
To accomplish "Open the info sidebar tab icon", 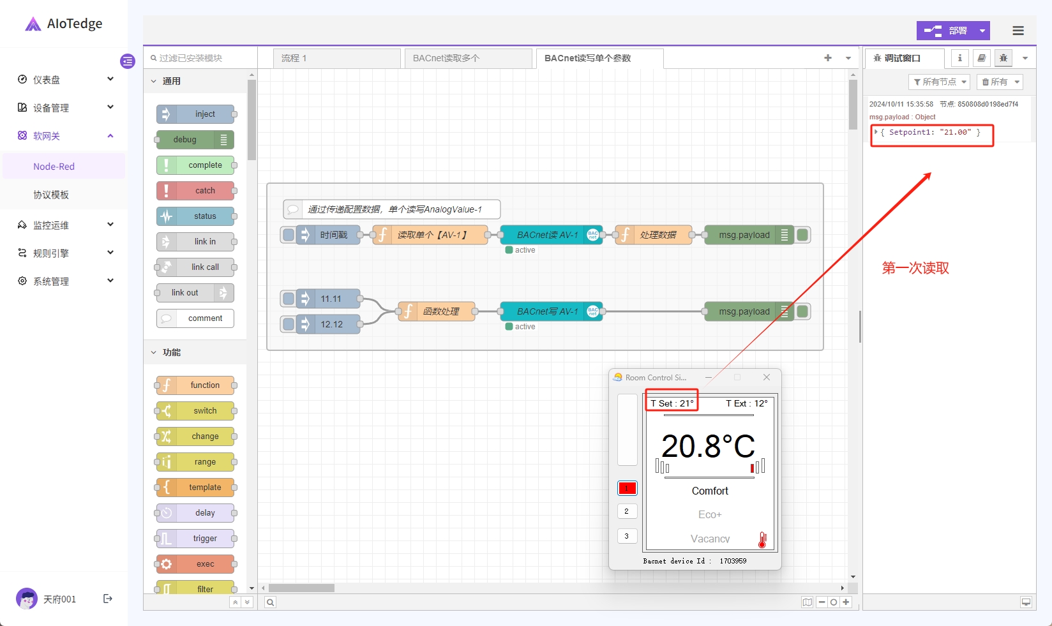I will tap(959, 58).
